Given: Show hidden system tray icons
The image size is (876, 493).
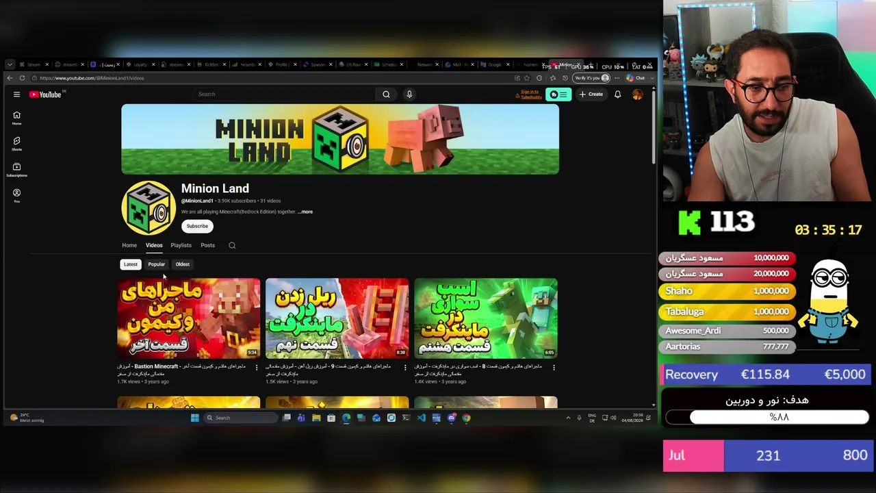Looking at the screenshot, I should [x=567, y=418].
